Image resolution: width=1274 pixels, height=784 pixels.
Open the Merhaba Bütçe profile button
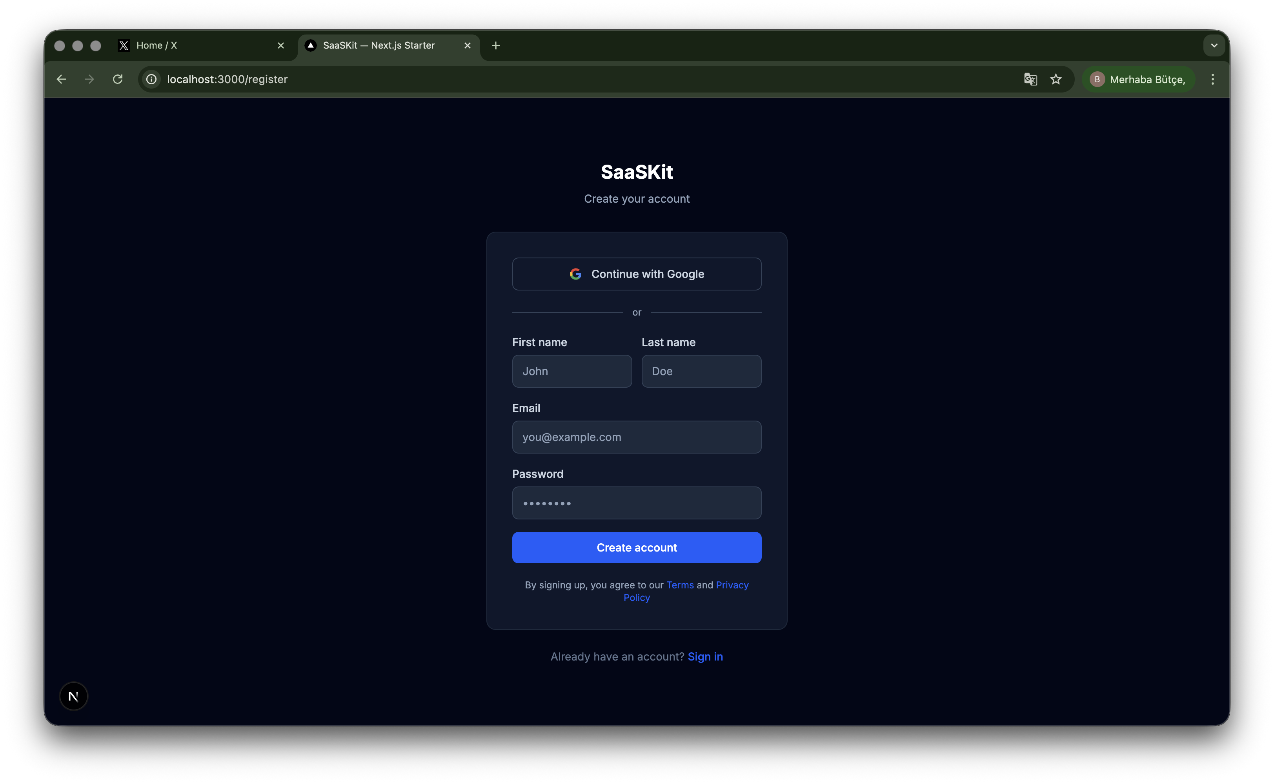tap(1139, 79)
